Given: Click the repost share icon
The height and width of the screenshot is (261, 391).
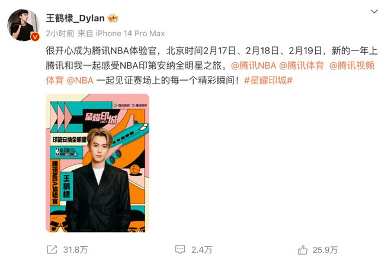Looking at the screenshot, I should (x=52, y=249).
